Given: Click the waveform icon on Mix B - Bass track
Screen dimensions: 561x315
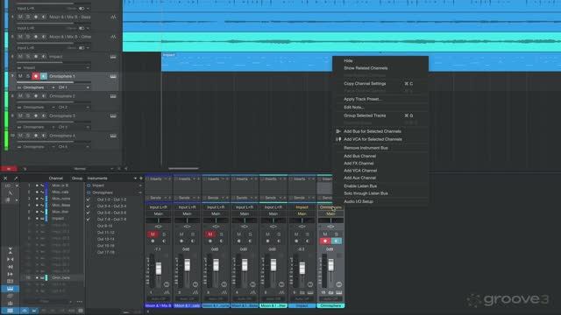Looking at the screenshot, I should click(x=113, y=17).
